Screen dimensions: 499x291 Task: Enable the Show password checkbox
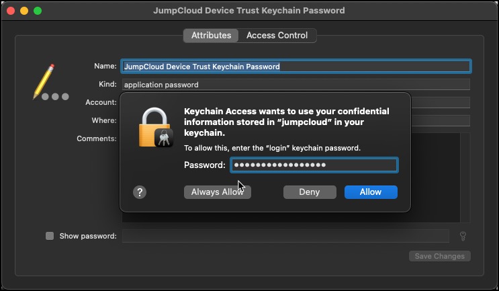50,236
